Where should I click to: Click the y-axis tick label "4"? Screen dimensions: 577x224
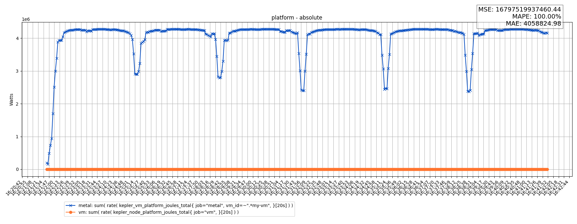[18, 38]
